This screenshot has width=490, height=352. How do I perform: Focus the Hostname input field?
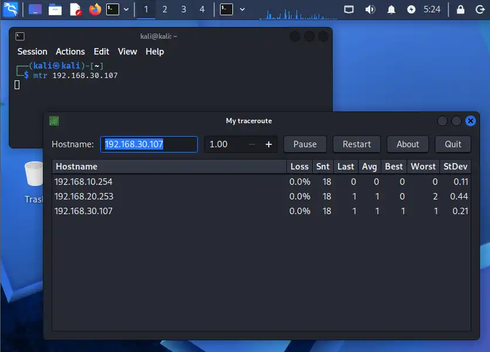[149, 144]
